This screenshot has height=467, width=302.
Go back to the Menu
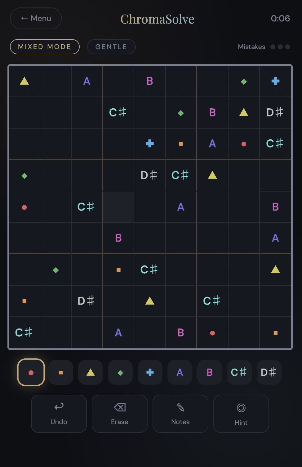[36, 18]
